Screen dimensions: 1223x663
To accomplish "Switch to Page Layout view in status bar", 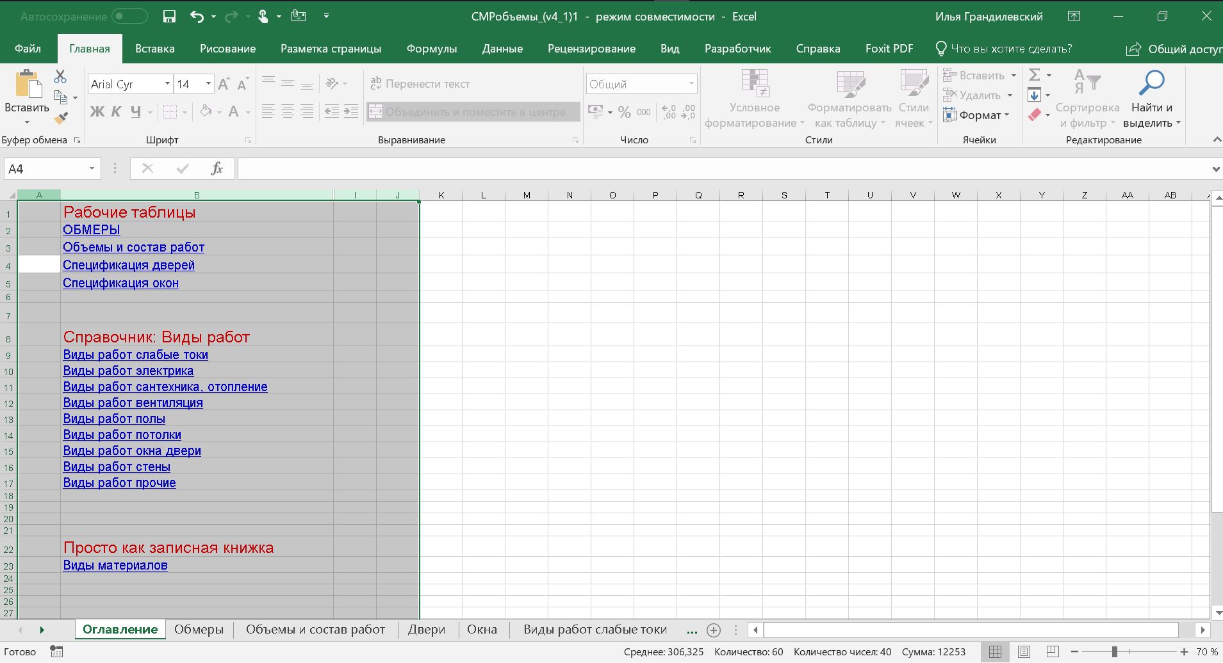I will point(1024,651).
